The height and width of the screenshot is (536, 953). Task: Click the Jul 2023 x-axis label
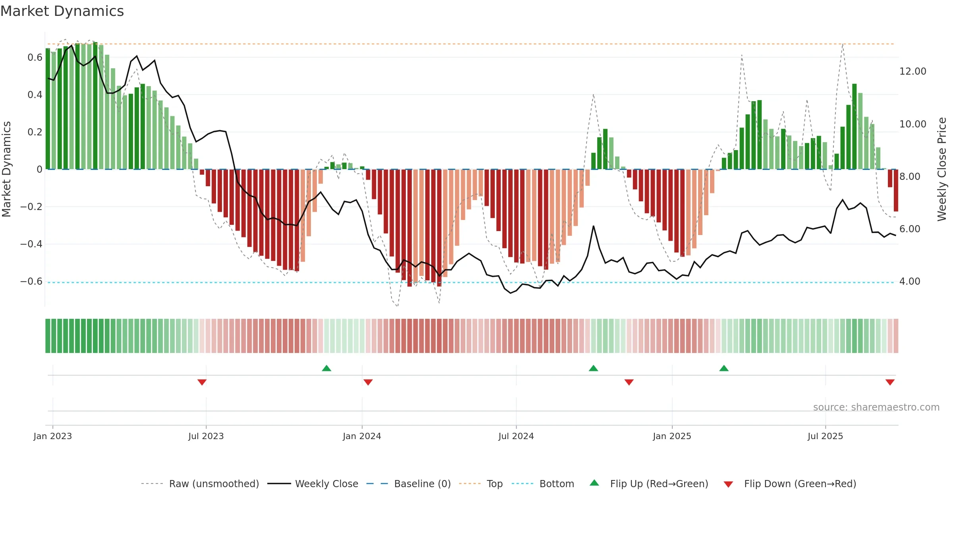coord(206,436)
